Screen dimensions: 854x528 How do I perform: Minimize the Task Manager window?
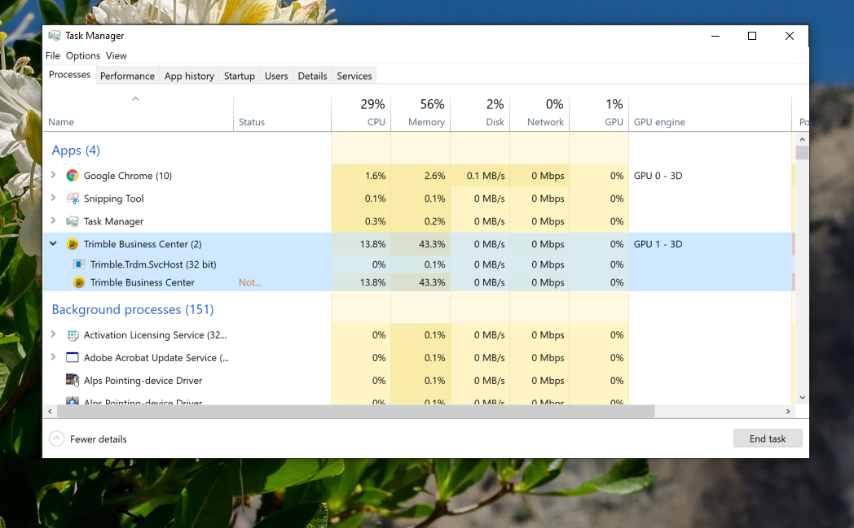715,36
